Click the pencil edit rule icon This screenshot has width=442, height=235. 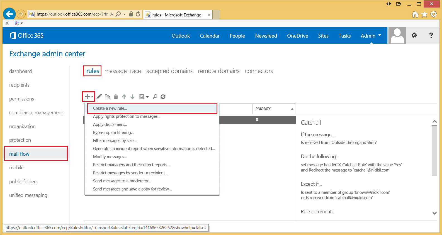point(99,97)
